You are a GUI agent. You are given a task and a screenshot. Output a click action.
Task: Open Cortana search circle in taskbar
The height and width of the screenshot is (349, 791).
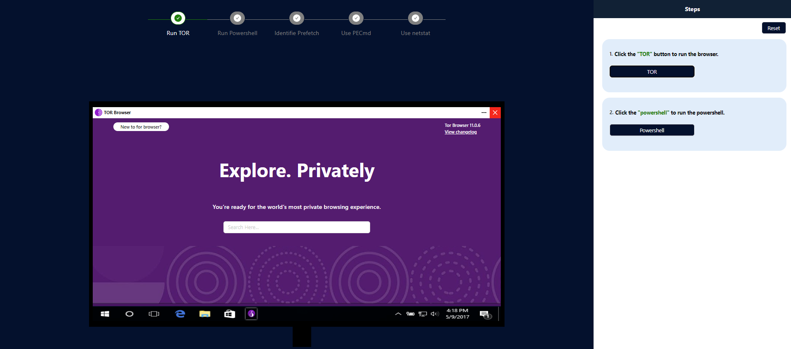coord(129,314)
